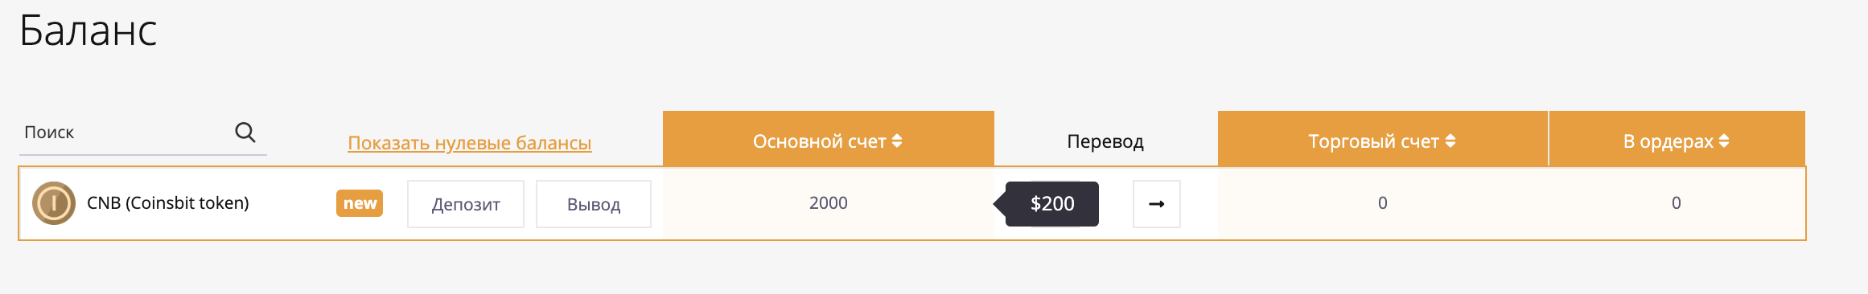Click the sort arrows beside В ордерах
The width and height of the screenshot is (1868, 294).
click(x=1724, y=141)
